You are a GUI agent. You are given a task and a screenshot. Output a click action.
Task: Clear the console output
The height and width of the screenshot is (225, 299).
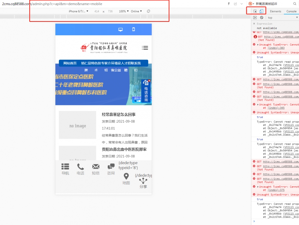point(262,18)
